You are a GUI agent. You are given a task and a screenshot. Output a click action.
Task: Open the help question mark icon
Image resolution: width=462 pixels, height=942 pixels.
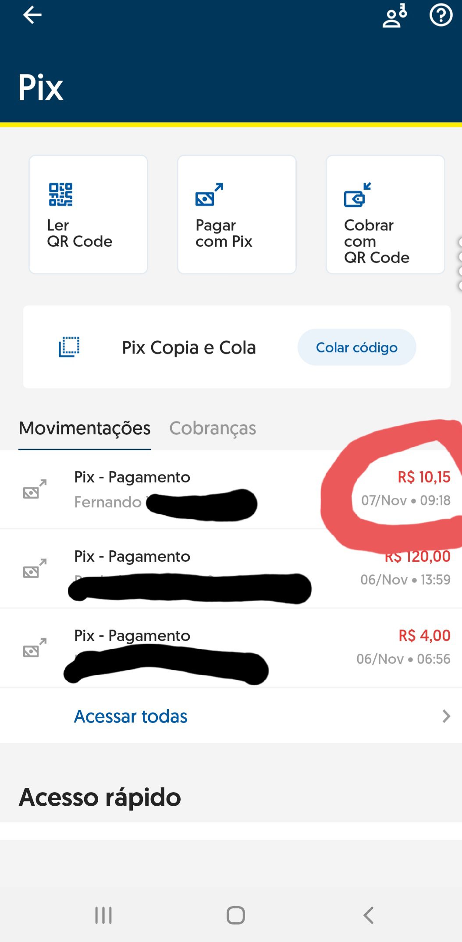pos(441,15)
